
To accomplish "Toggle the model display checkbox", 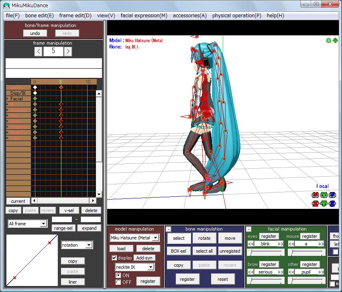I will 114,258.
